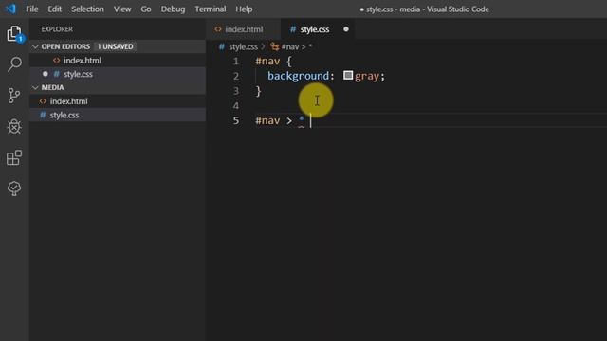Click the asterisk selector on line 5
Screen dimensions: 607x341
tap(302, 119)
